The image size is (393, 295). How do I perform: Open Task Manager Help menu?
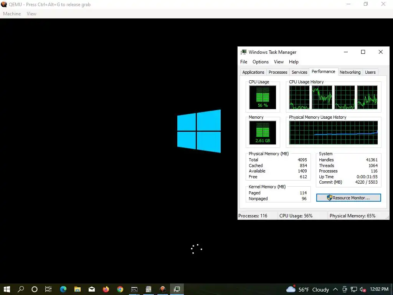294,62
